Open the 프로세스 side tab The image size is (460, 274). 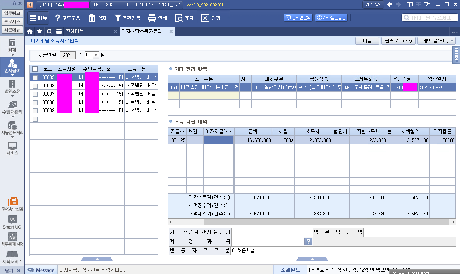pyautogui.click(x=12, y=21)
